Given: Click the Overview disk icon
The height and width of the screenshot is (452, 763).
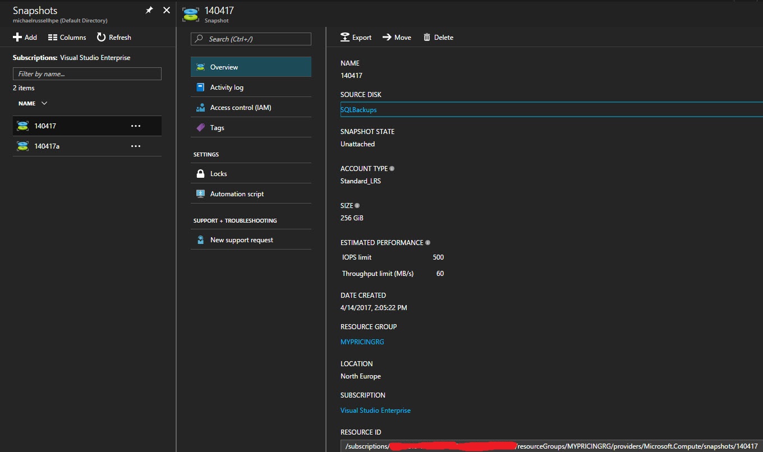Looking at the screenshot, I should [200, 67].
